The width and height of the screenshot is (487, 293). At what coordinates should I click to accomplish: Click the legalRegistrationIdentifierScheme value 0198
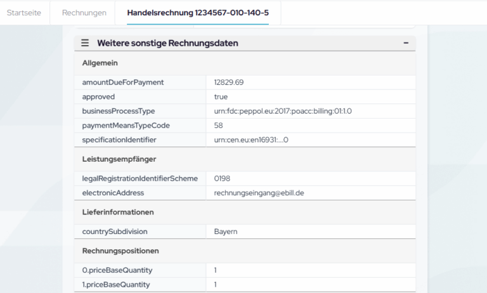(x=222, y=178)
